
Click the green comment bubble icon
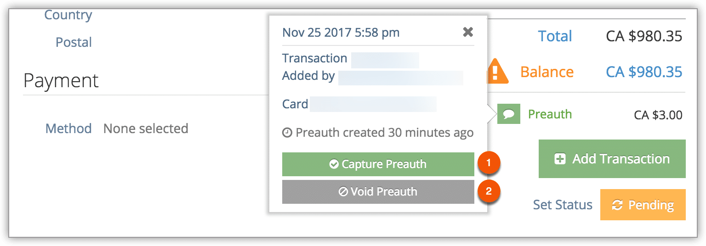pyautogui.click(x=509, y=114)
